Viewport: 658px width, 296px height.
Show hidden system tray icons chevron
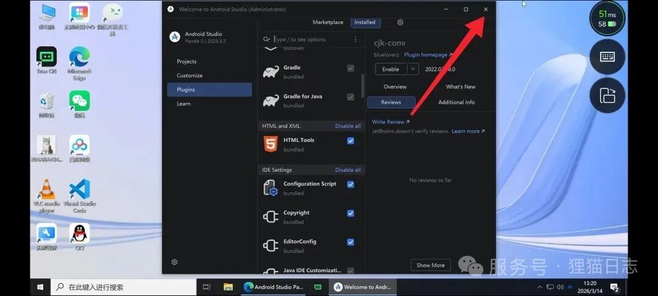pyautogui.click(x=540, y=287)
